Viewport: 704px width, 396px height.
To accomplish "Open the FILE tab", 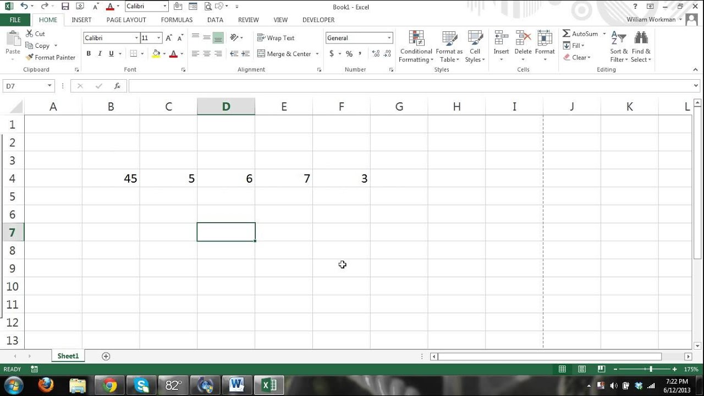I will (15, 20).
